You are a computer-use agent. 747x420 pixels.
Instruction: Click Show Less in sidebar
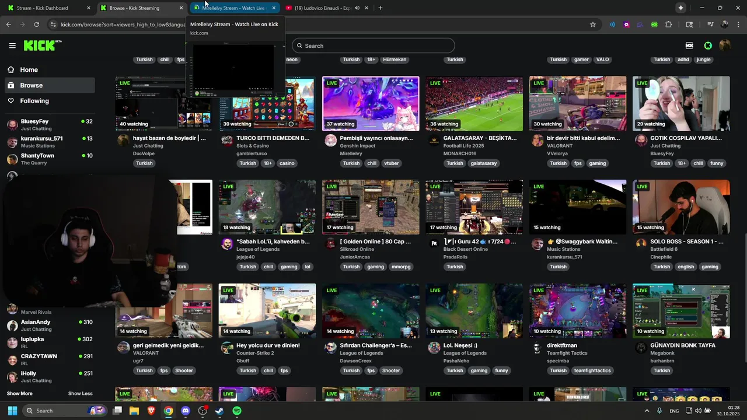pyautogui.click(x=80, y=394)
